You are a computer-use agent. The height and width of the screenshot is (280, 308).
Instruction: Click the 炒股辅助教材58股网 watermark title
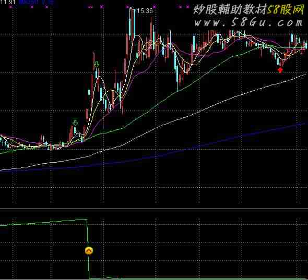[x=249, y=9]
